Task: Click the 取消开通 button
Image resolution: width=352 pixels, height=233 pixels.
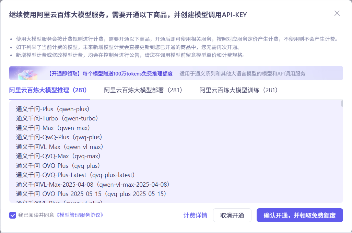Action: (232, 215)
